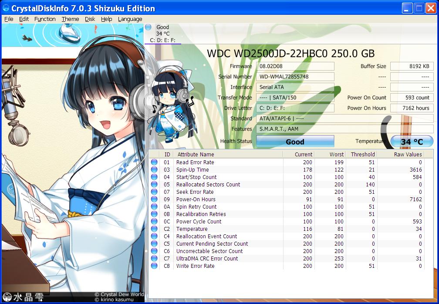Click the status orb for Write Error Rate
439x304 pixels.
(154, 266)
